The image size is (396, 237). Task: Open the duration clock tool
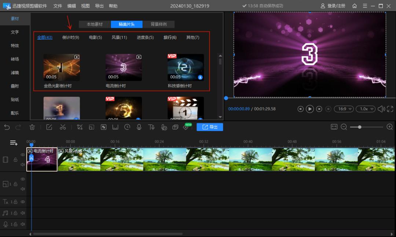(127, 127)
